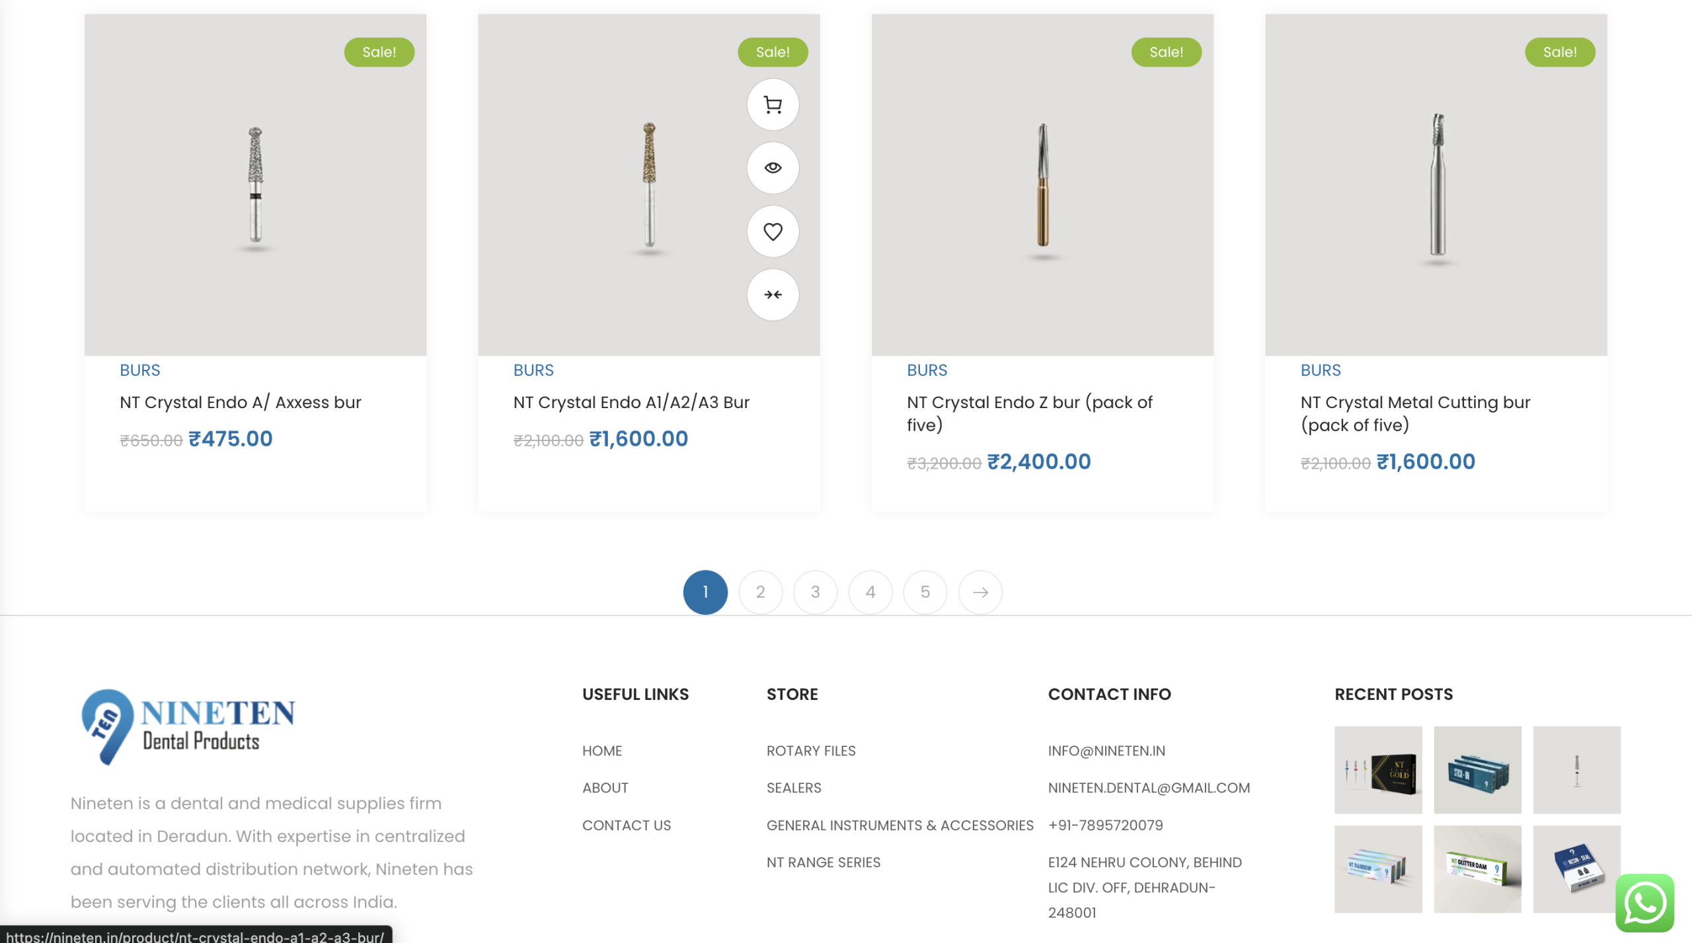Open NT Crystal Endo A/ Axxess bur
The height and width of the screenshot is (943, 1692).
[x=240, y=402]
